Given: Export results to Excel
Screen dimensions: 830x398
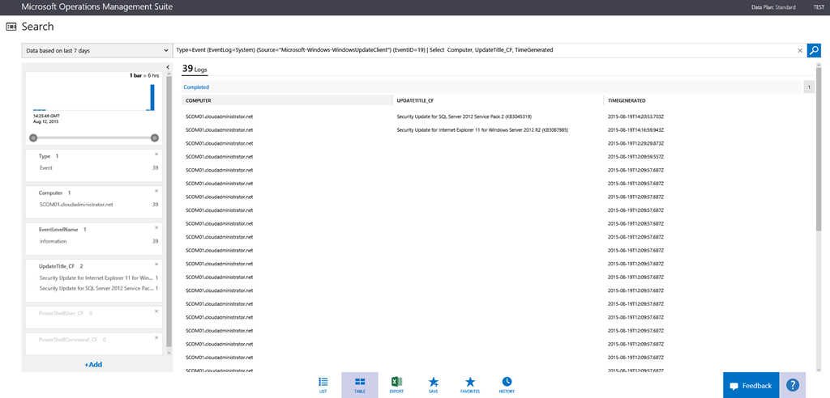Looking at the screenshot, I should 396,385.
